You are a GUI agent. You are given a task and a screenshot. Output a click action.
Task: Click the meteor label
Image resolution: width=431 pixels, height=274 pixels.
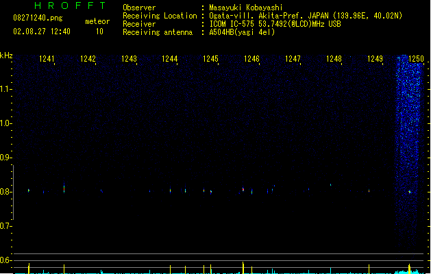97,21
